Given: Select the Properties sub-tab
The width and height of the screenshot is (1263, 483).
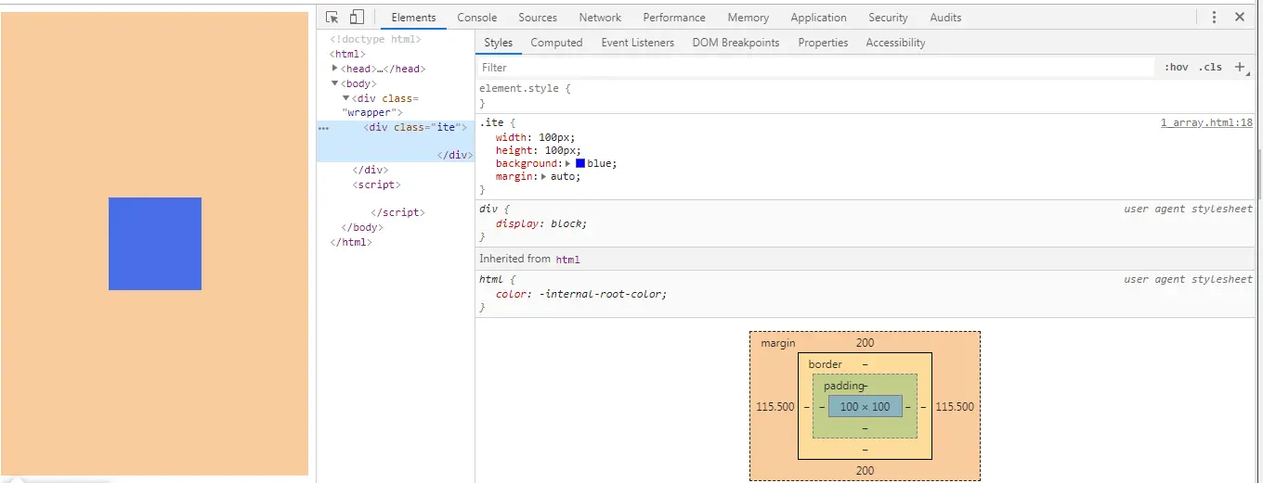Looking at the screenshot, I should [x=823, y=43].
